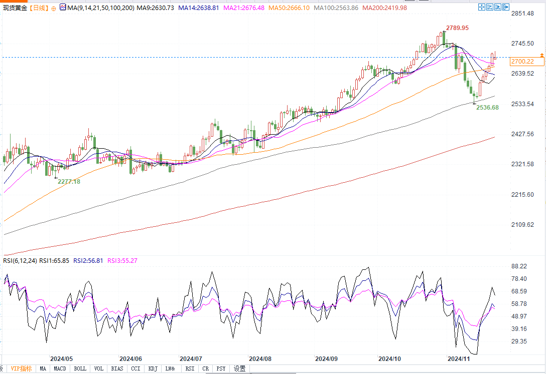This screenshot has height=374, width=546.
Task: Open the VIP指标 tab
Action: [21, 369]
